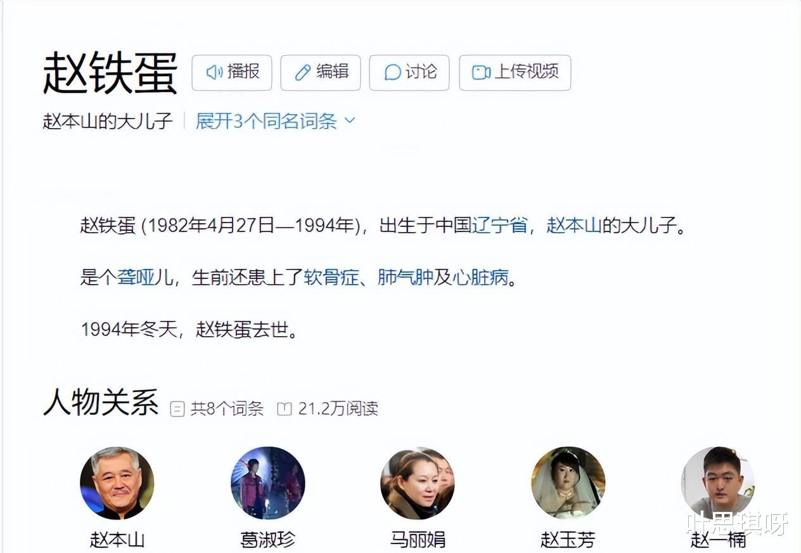Open the 赵本山 link in the intro
This screenshot has height=553, width=801.
(x=574, y=226)
